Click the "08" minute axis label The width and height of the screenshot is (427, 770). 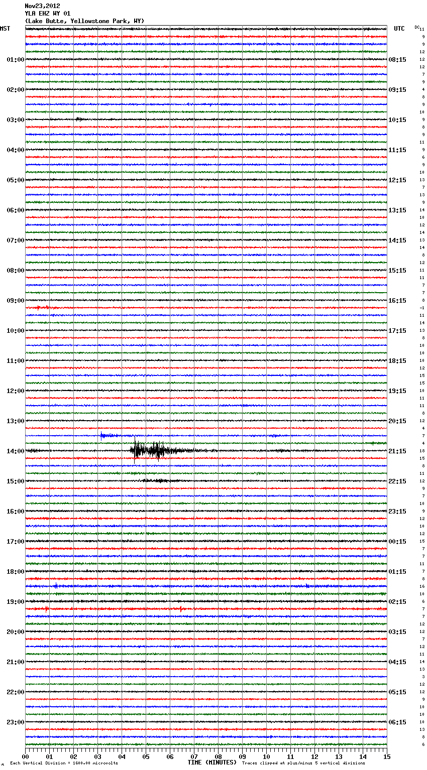218,756
